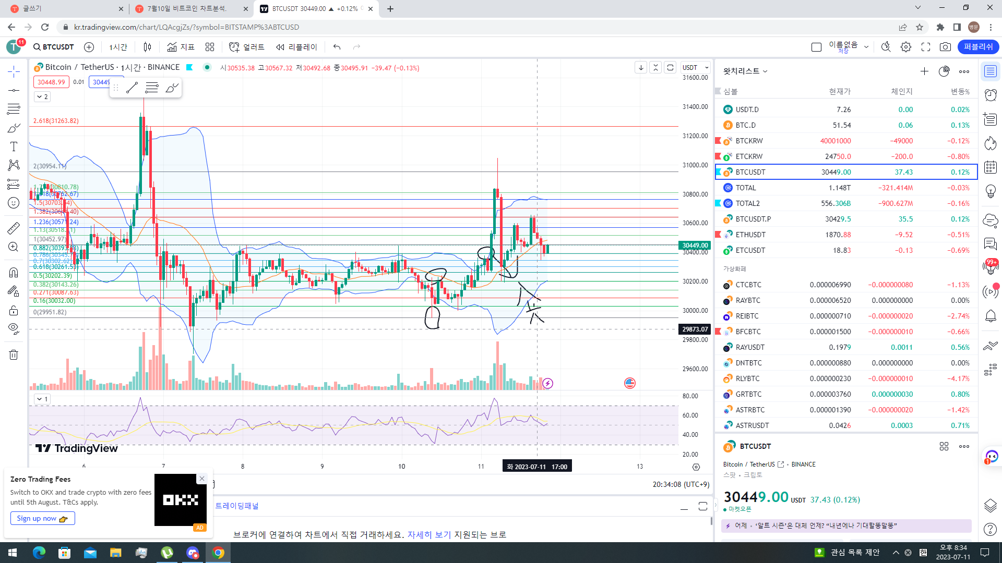
Task: Select the zoom in tool
Action: point(14,247)
